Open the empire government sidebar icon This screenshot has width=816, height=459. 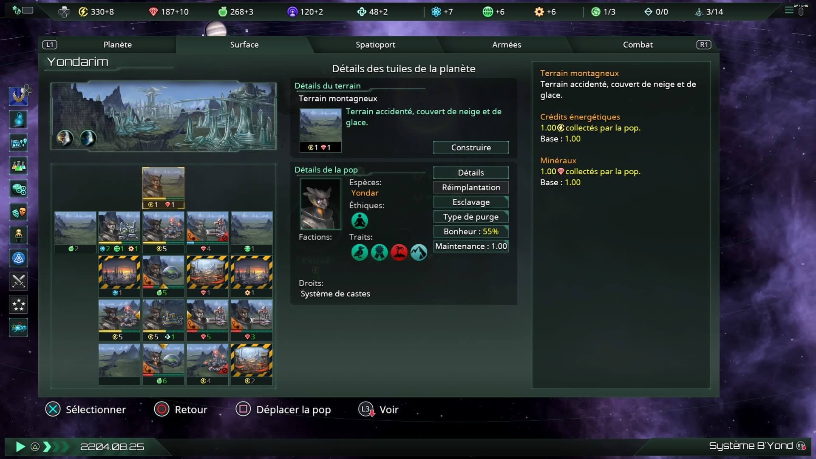(x=18, y=96)
